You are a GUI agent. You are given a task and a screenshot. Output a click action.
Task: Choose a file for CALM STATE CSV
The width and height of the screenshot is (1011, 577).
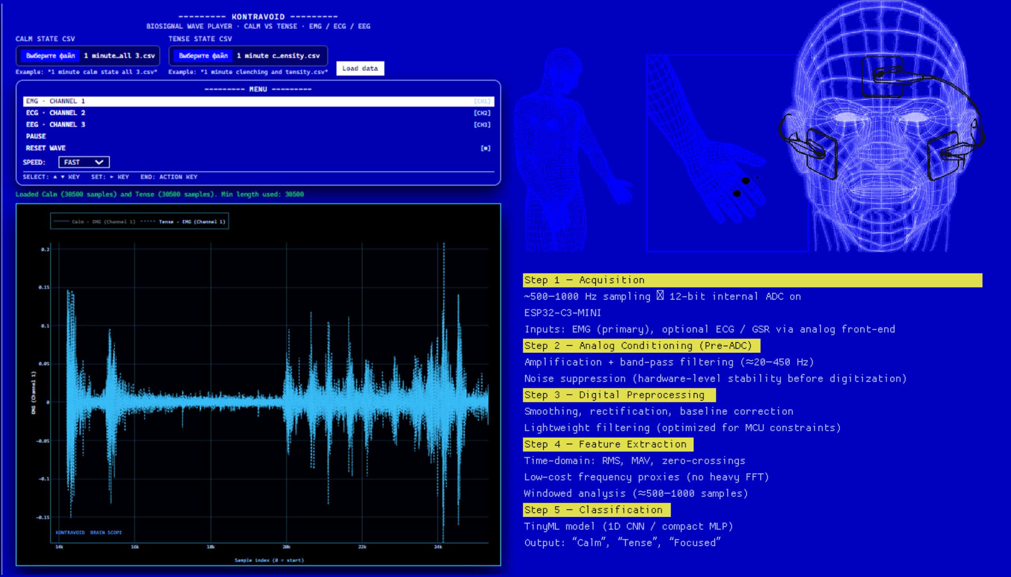[50, 56]
